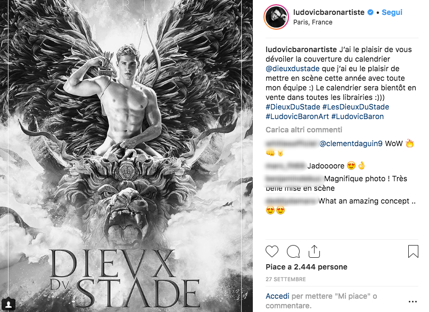View likes list Piace a 2.444 persone

(307, 267)
